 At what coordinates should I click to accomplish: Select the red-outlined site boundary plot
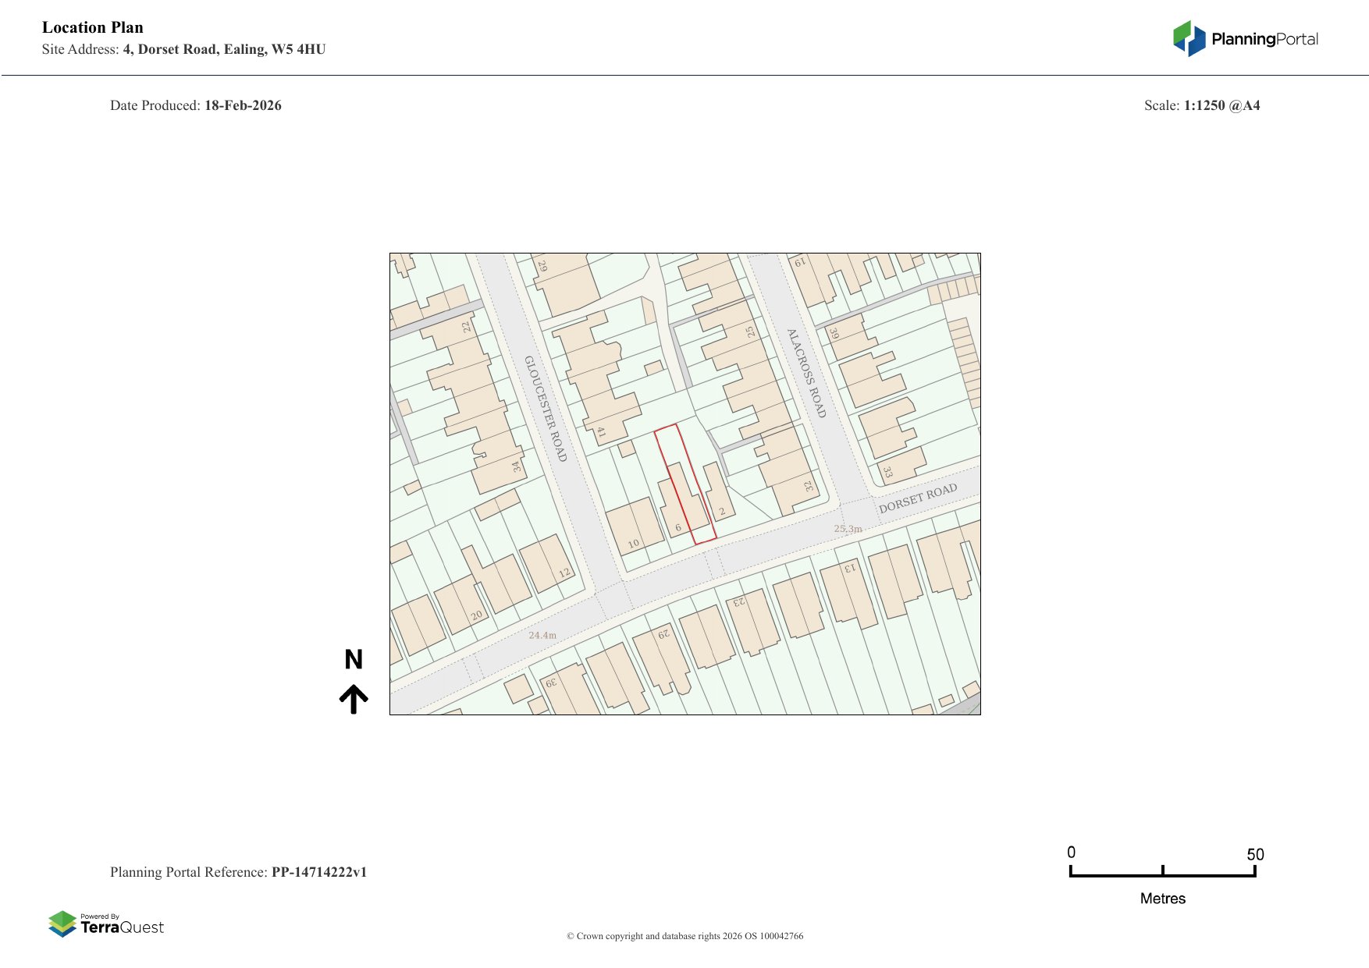point(684,484)
